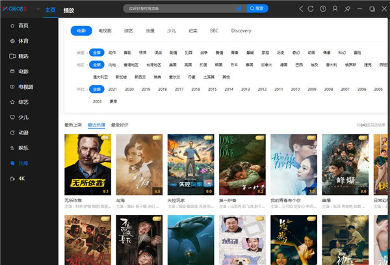Sort by 最新上架
This screenshot has width=390, height=265.
pyautogui.click(x=73, y=124)
